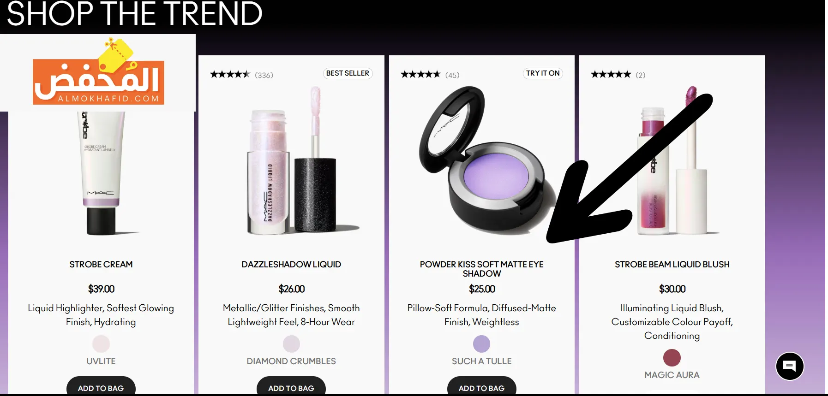Click star rating of Powder Kiss Eye Shadow
This screenshot has width=828, height=396.
click(420, 74)
